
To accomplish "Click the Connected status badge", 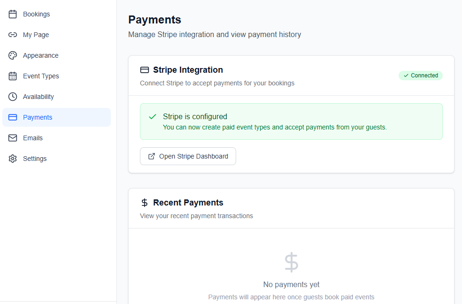I will [x=420, y=76].
